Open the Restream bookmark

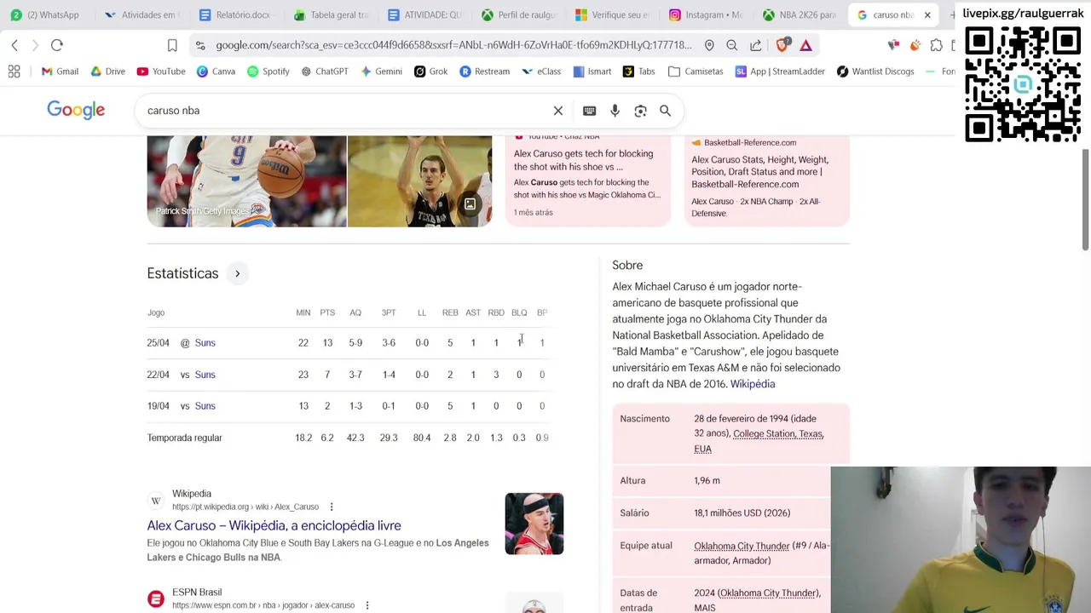(x=484, y=72)
